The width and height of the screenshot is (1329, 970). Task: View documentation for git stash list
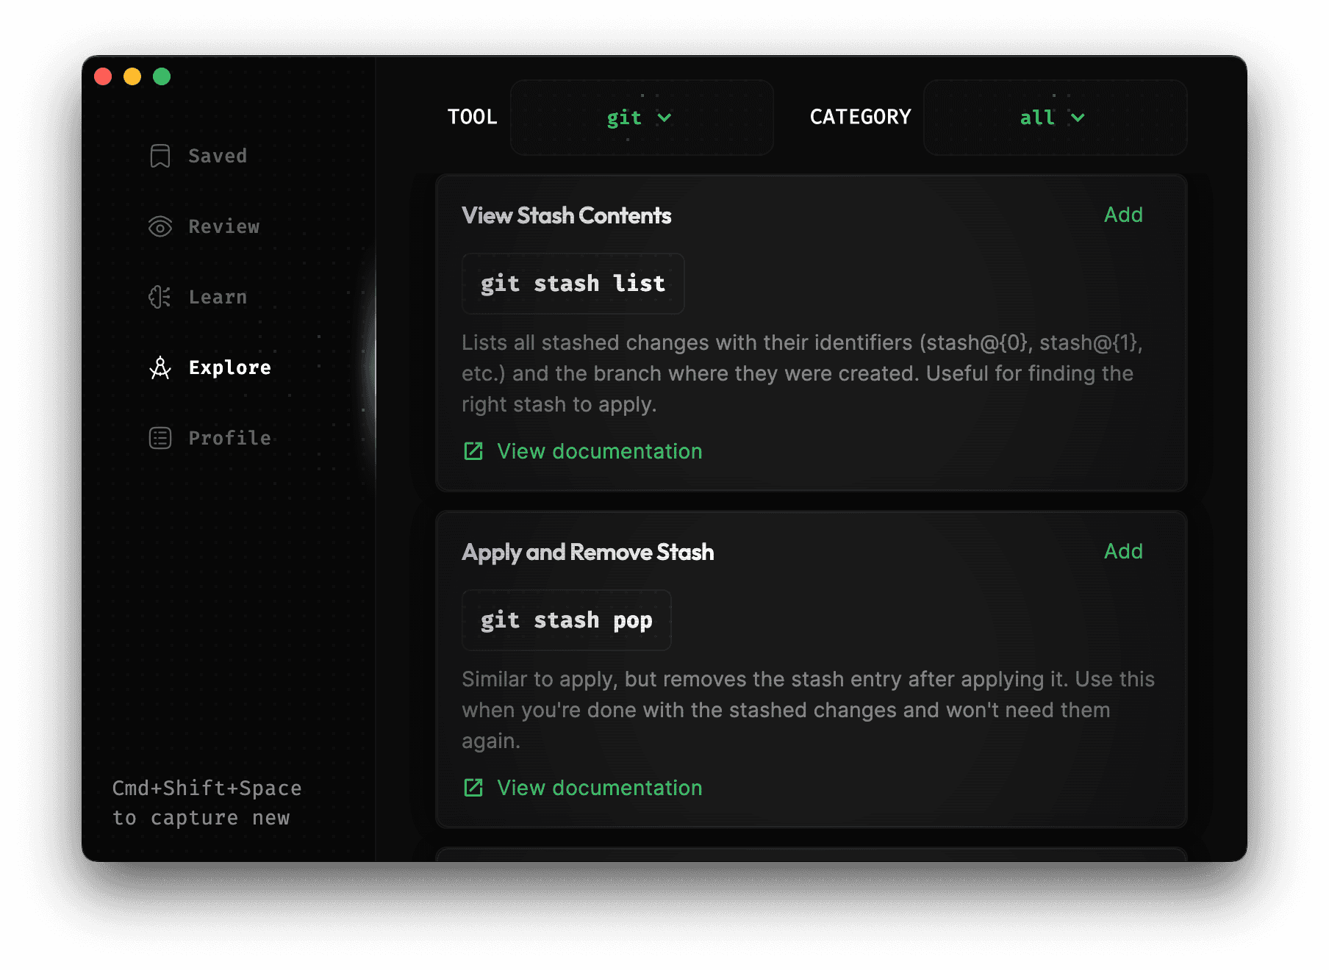point(598,450)
